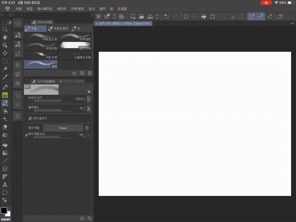Click the Scale/Rotate transform icon

[212, 16]
